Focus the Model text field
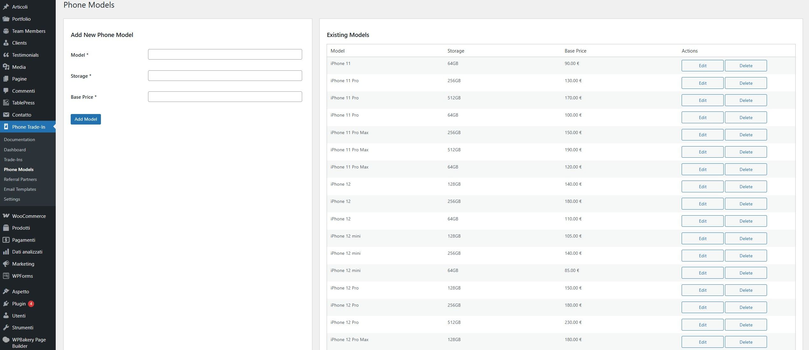 coord(225,54)
